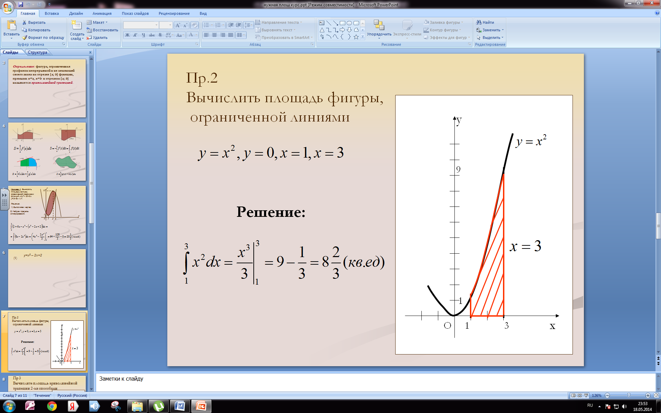This screenshot has width=661, height=413.
Task: Select the down block arrow shape
Action: tap(349, 30)
